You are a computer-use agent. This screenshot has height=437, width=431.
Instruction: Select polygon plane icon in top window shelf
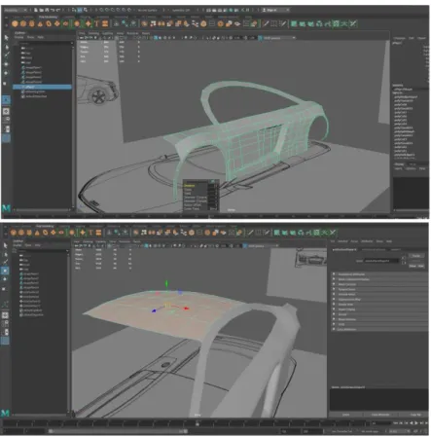click(57, 23)
